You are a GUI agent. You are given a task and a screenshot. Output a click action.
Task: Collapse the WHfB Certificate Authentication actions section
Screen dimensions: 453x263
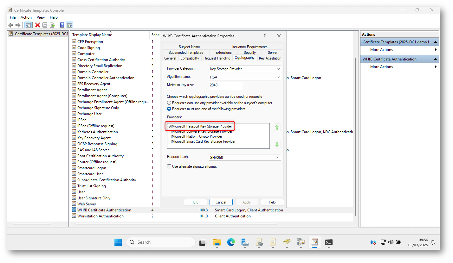pos(436,59)
